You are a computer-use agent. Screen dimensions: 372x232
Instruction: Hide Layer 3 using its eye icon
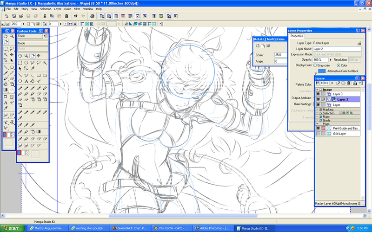318,94
